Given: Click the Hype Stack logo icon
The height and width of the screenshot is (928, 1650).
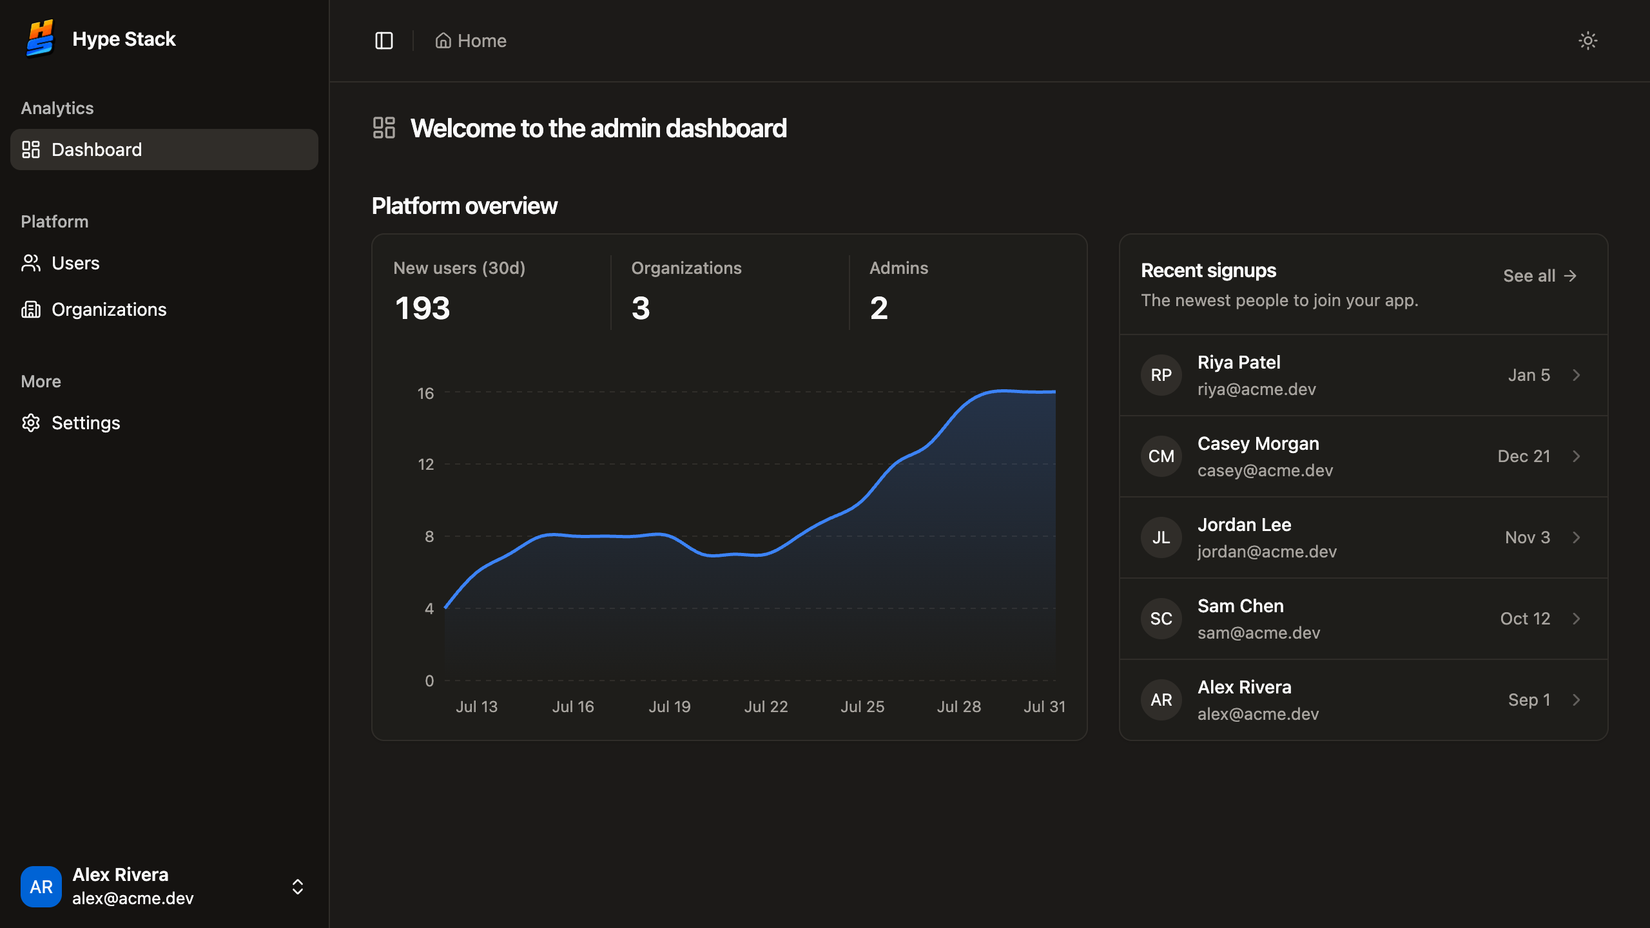Looking at the screenshot, I should (40, 39).
